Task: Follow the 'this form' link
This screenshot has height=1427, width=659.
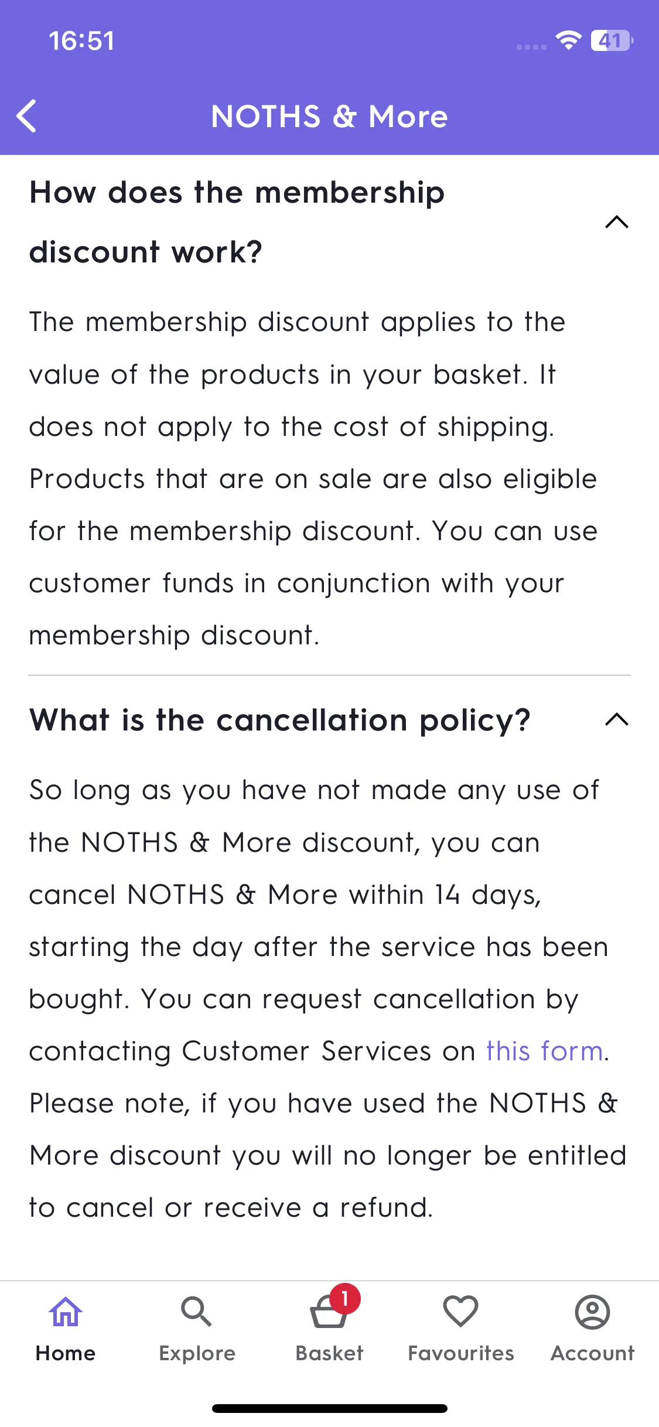Action: [x=545, y=1051]
